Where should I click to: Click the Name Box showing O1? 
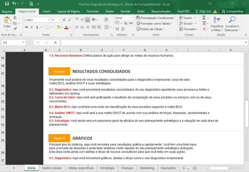[x=14, y=43]
